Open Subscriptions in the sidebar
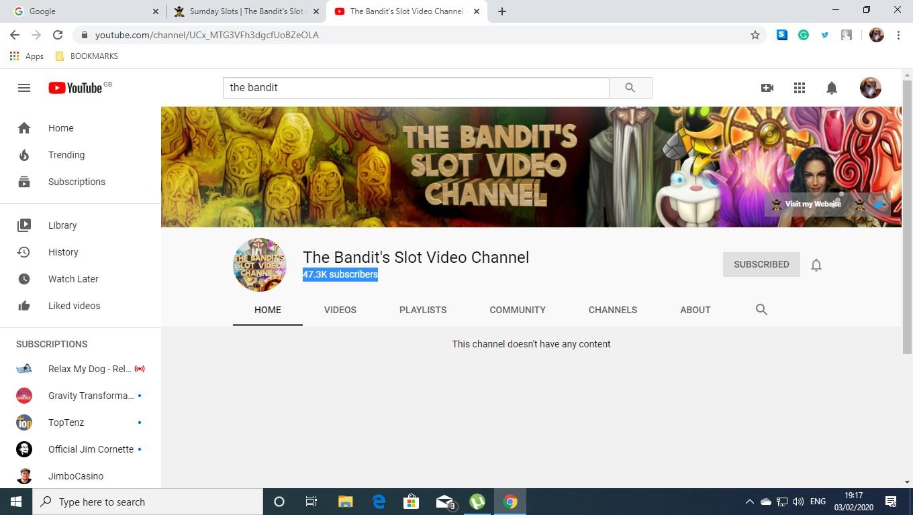The width and height of the screenshot is (913, 515). pos(81,182)
